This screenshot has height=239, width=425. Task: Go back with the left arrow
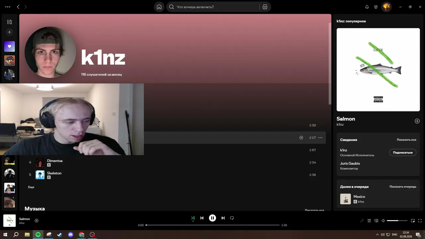(x=18, y=7)
